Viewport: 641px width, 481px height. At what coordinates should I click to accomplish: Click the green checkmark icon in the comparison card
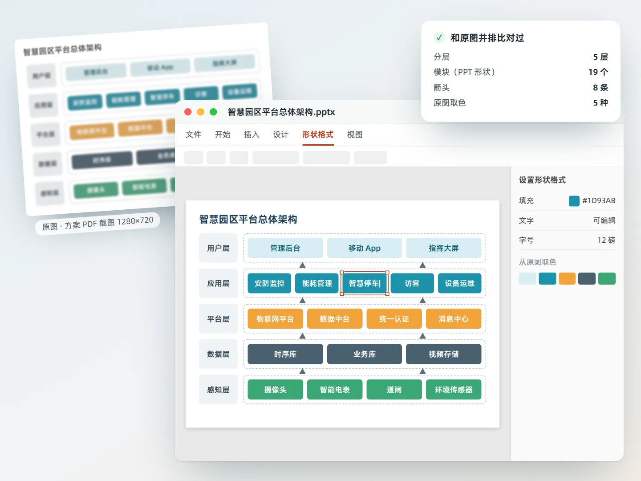439,38
